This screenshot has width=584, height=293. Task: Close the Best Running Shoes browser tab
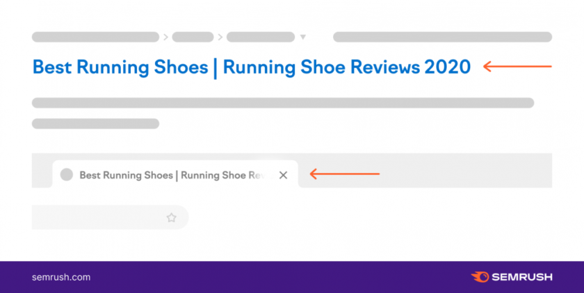(x=283, y=175)
